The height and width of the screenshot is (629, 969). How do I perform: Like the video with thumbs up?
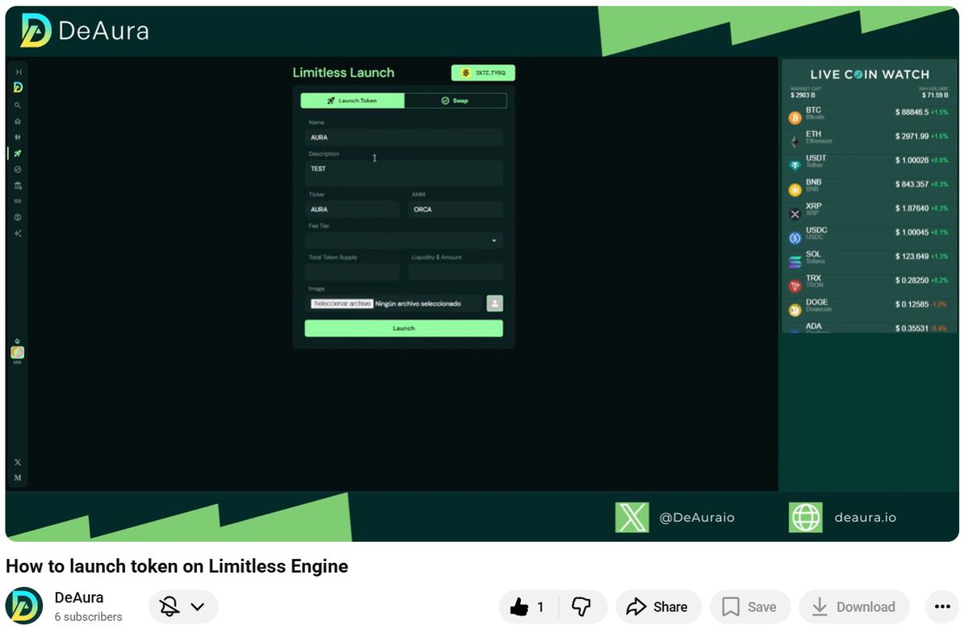[527, 607]
